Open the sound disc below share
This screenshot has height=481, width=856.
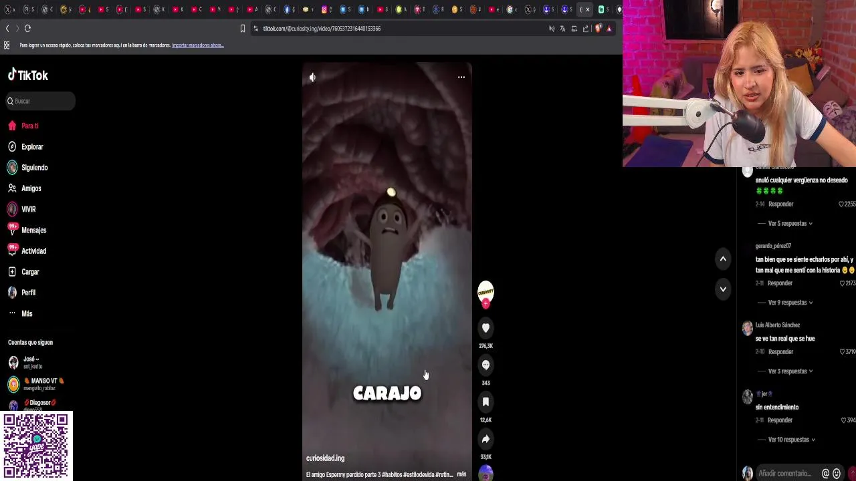(x=486, y=473)
